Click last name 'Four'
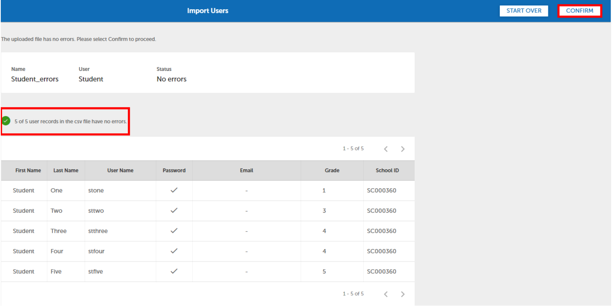The height and width of the screenshot is (306, 612). point(57,251)
